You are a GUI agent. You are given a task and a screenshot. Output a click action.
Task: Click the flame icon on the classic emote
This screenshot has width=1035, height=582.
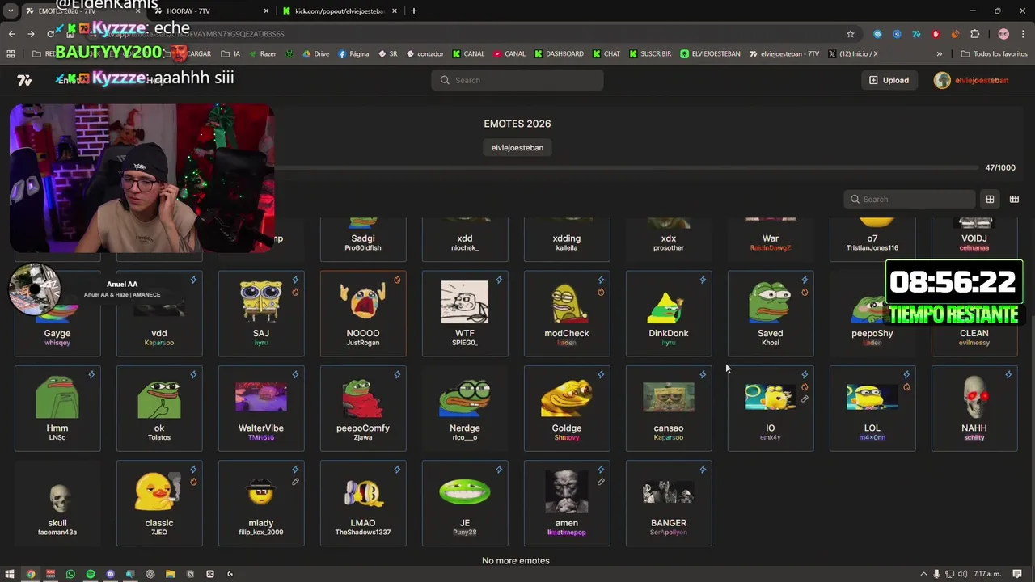[193, 482]
